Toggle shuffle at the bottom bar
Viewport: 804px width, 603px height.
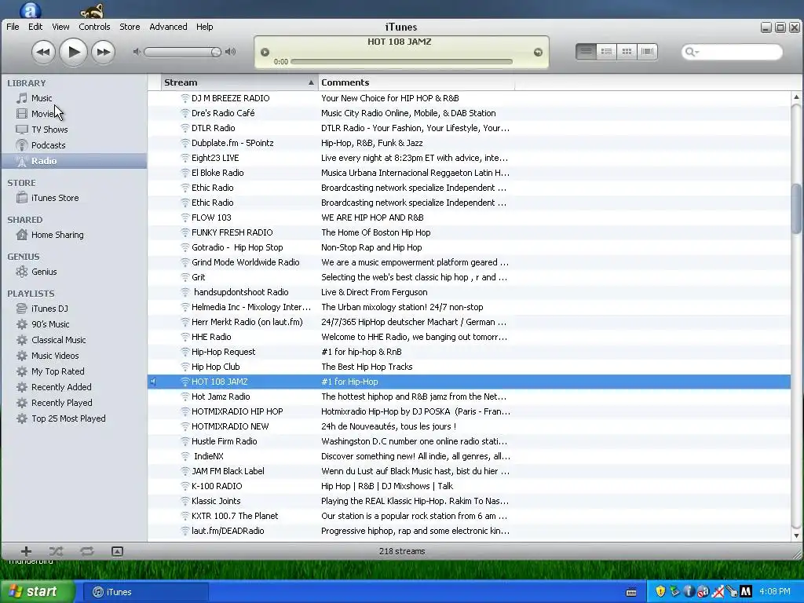pos(56,551)
